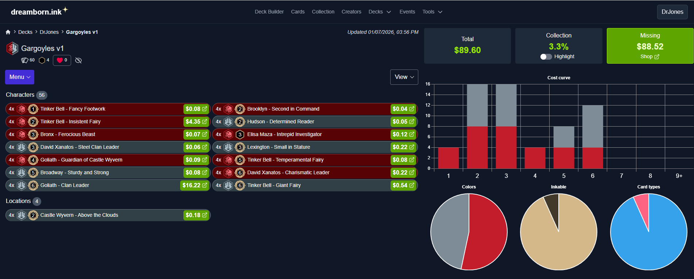This screenshot has width=694, height=279.
Task: Click cost 3 icon on Elisa Maza row
Action: [240, 135]
